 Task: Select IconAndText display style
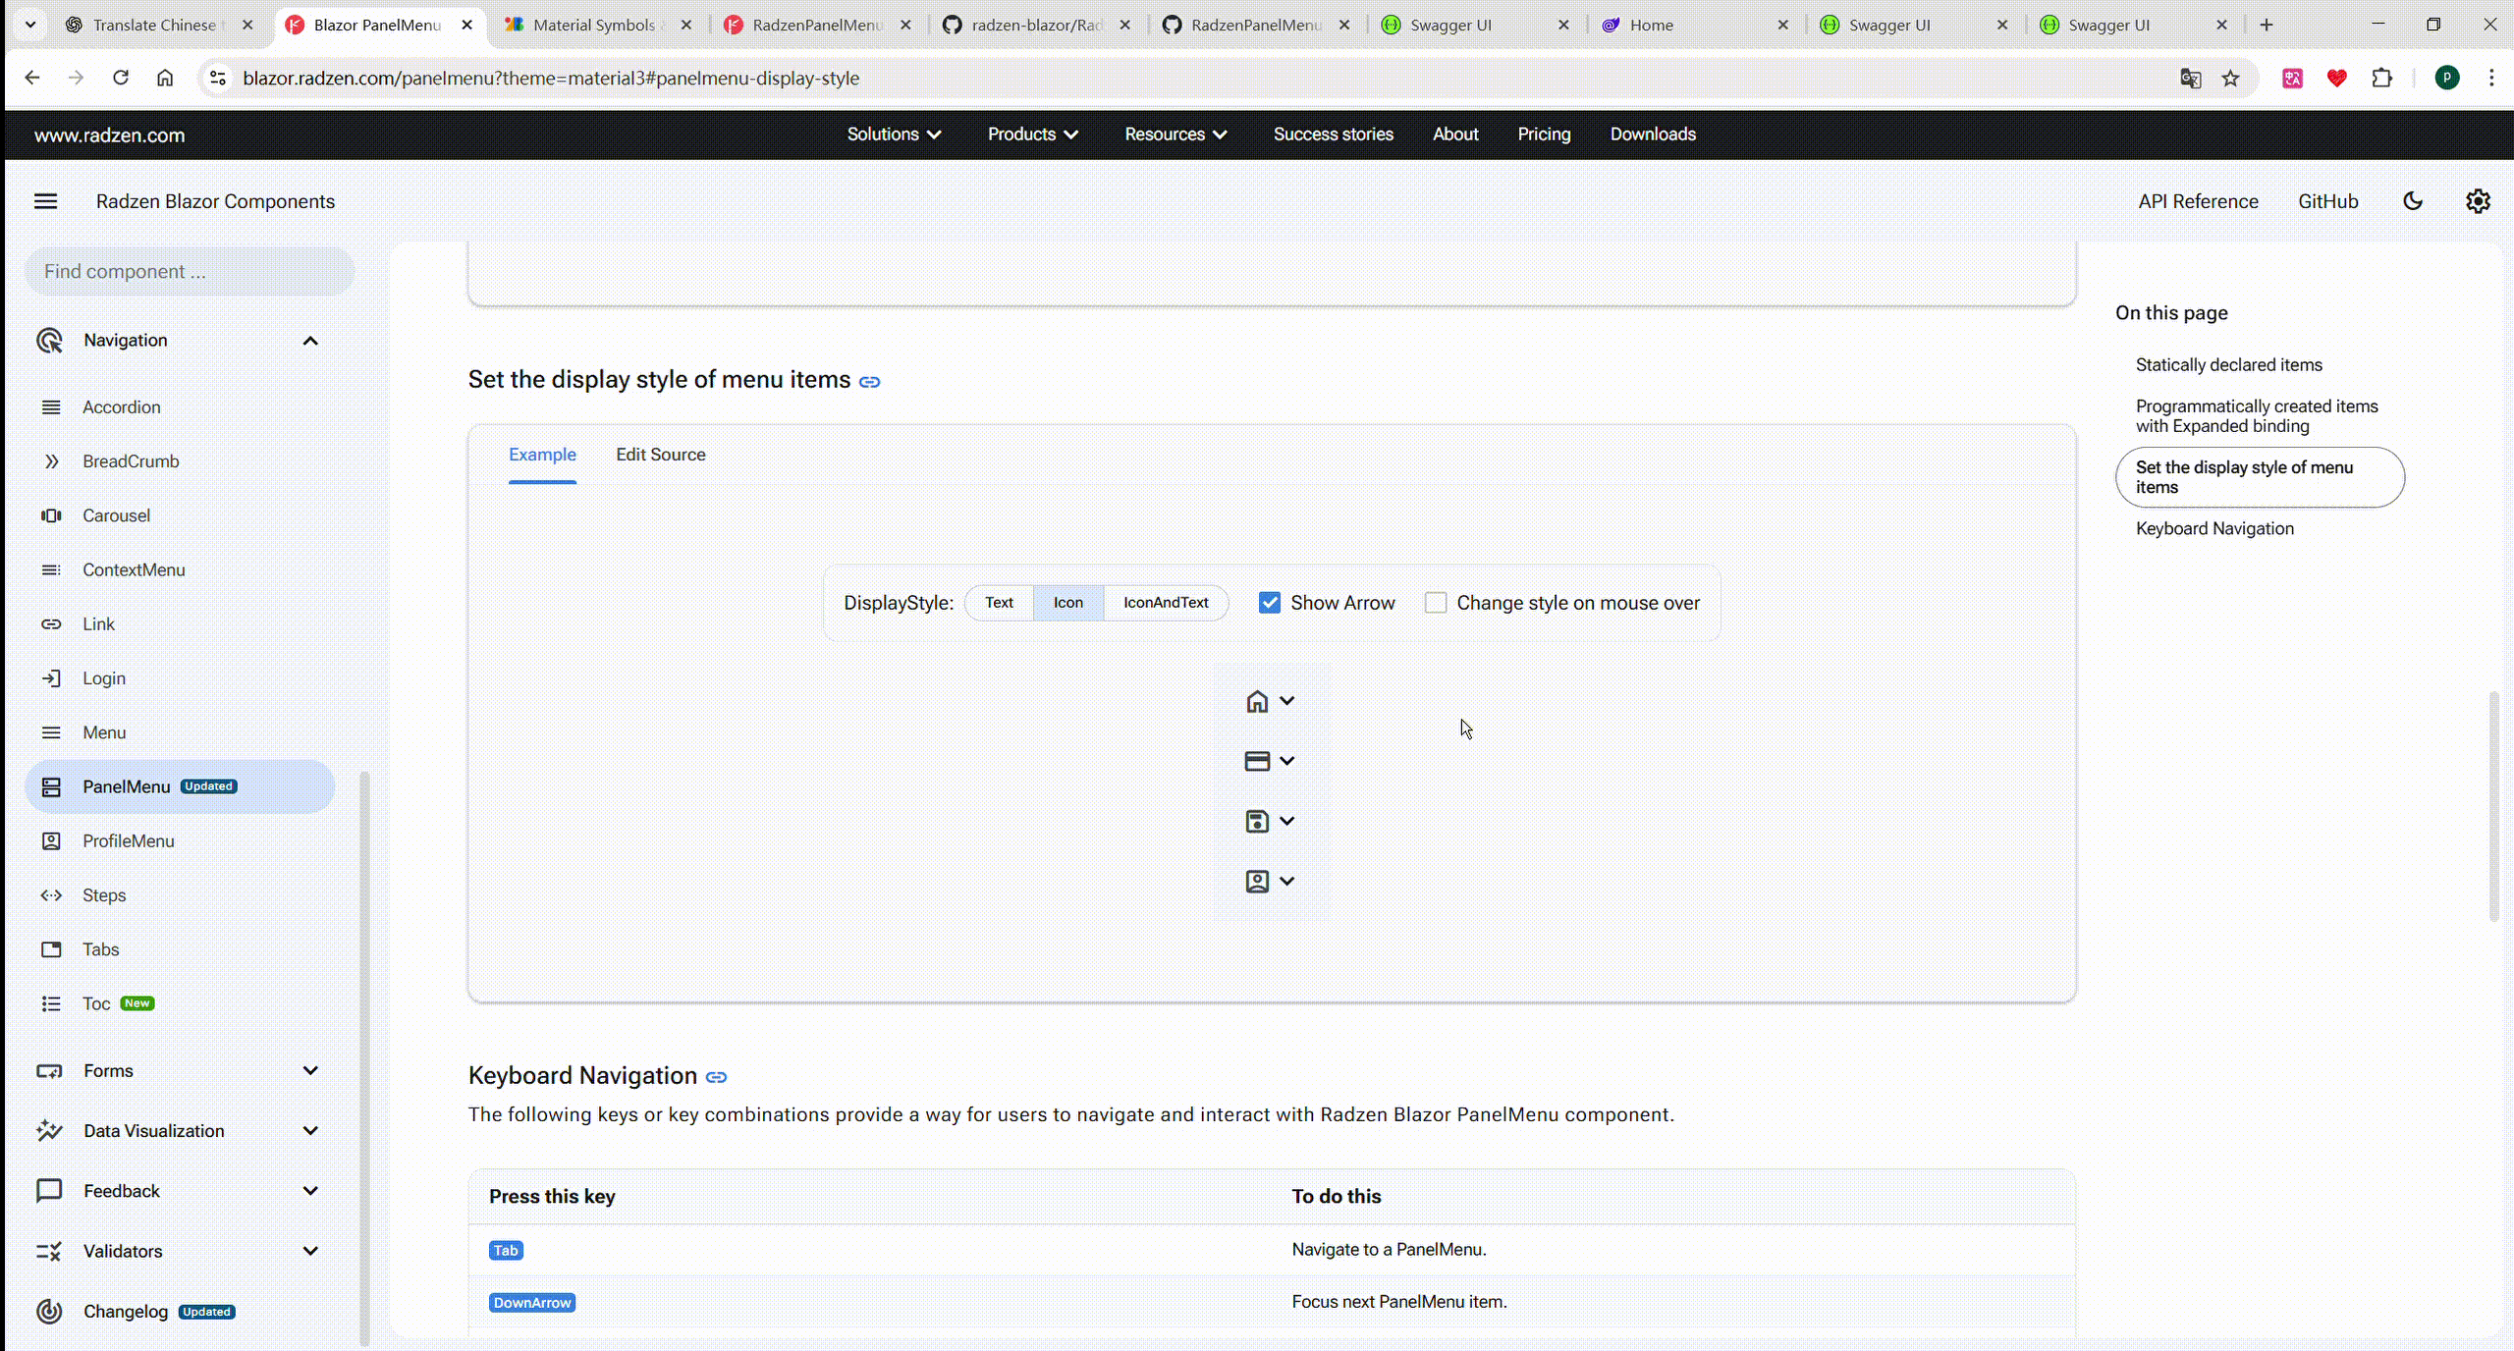pos(1166,603)
